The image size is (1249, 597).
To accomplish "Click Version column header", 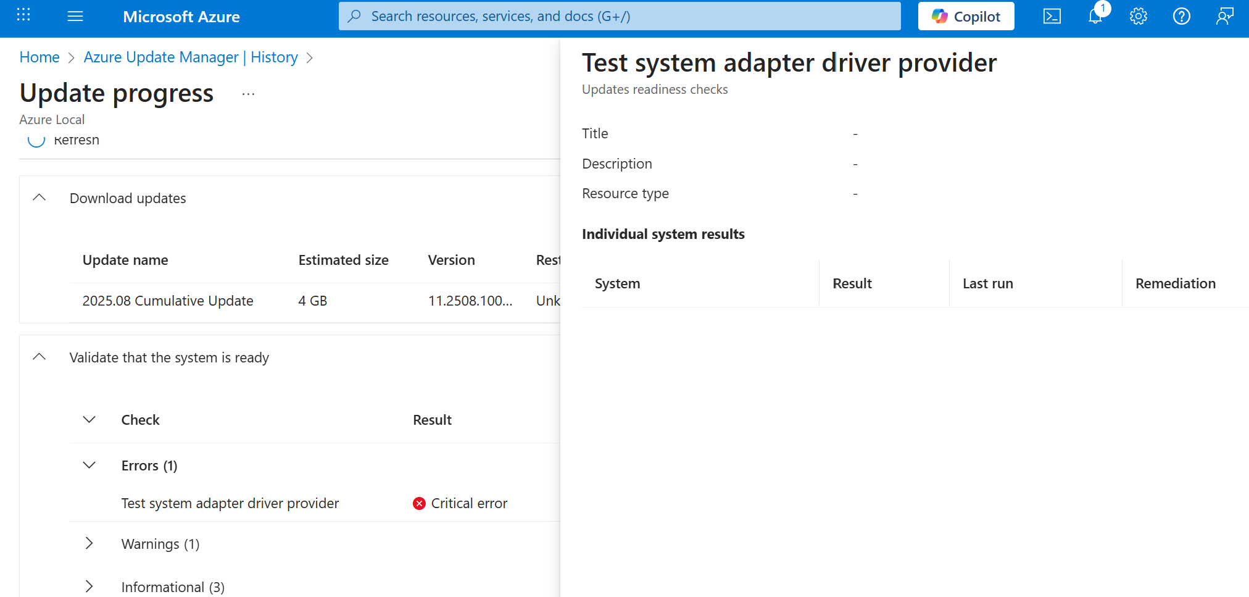I will click(452, 260).
